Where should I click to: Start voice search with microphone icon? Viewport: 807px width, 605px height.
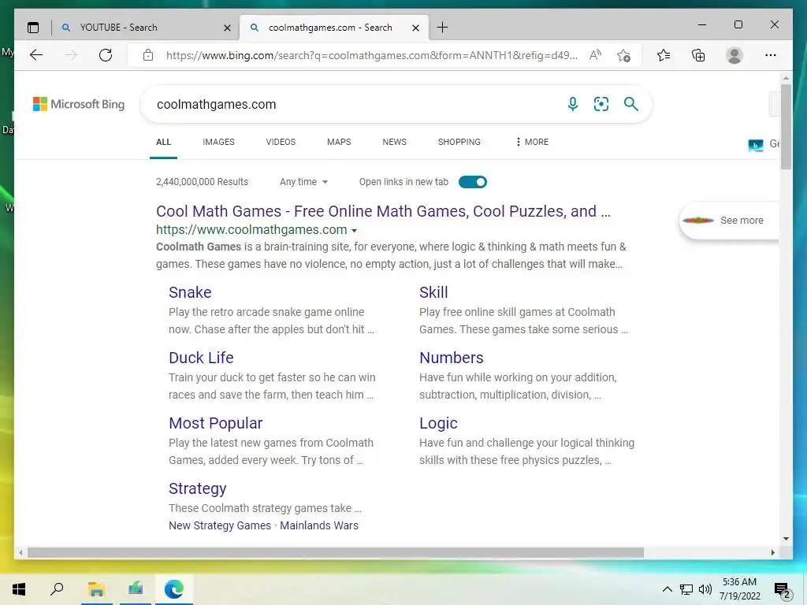coord(572,104)
